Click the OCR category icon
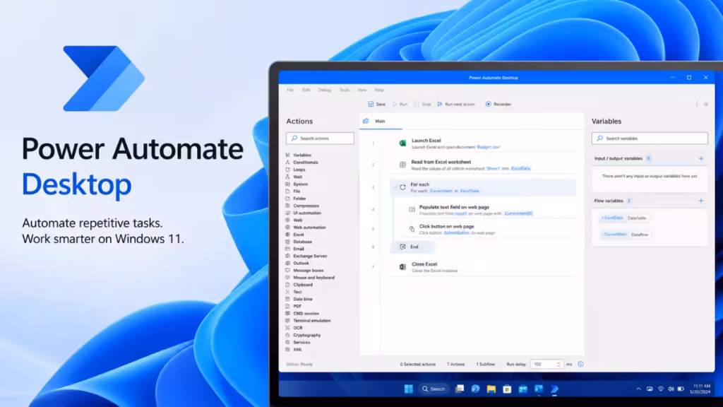 coord(288,328)
